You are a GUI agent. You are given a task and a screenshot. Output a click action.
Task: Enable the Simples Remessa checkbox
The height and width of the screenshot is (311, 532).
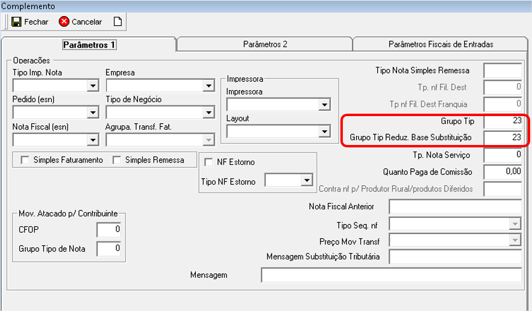click(117, 160)
